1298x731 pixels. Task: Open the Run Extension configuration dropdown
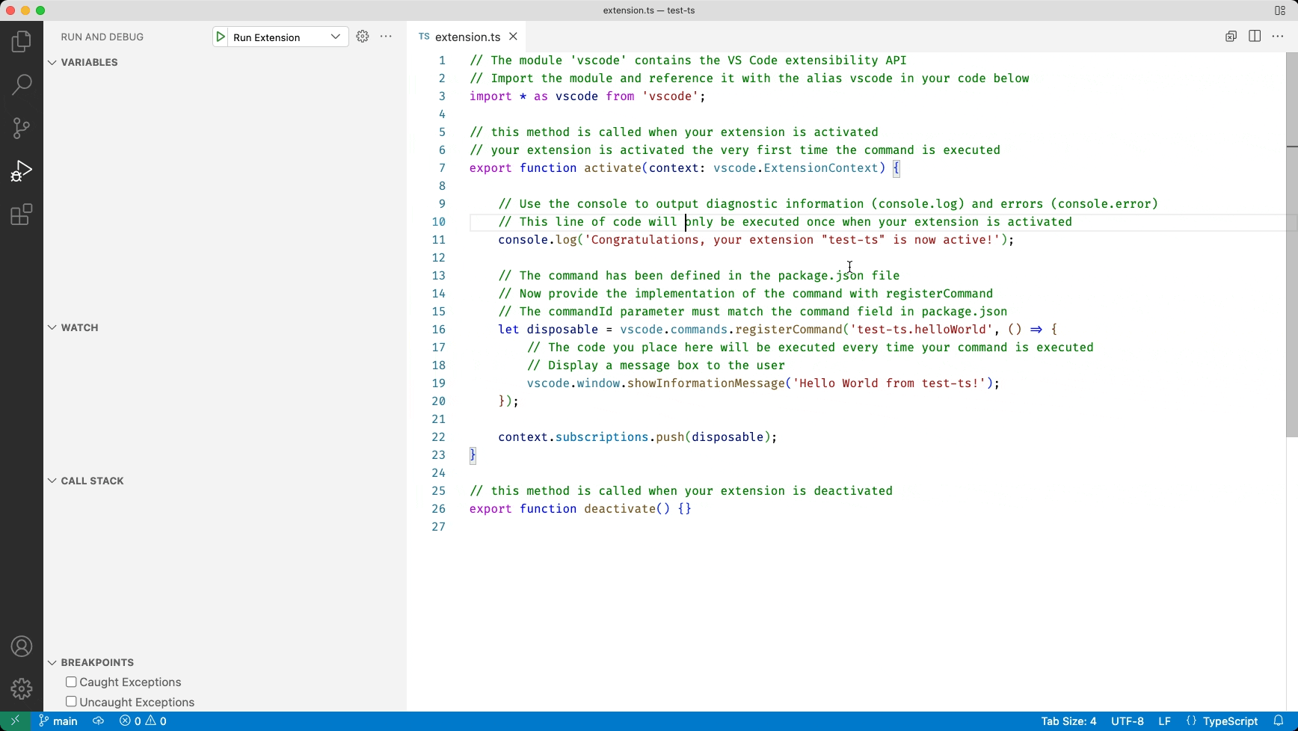click(x=336, y=36)
